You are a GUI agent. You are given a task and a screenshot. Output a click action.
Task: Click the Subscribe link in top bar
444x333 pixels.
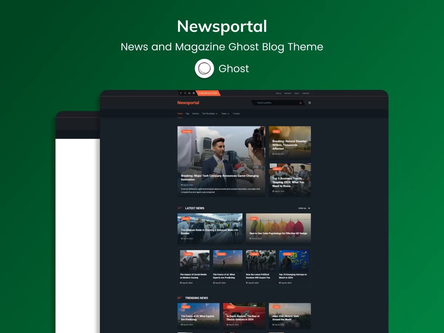(x=306, y=93)
